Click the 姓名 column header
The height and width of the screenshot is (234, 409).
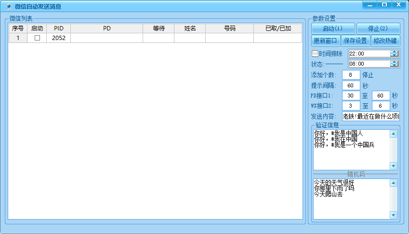pos(190,28)
